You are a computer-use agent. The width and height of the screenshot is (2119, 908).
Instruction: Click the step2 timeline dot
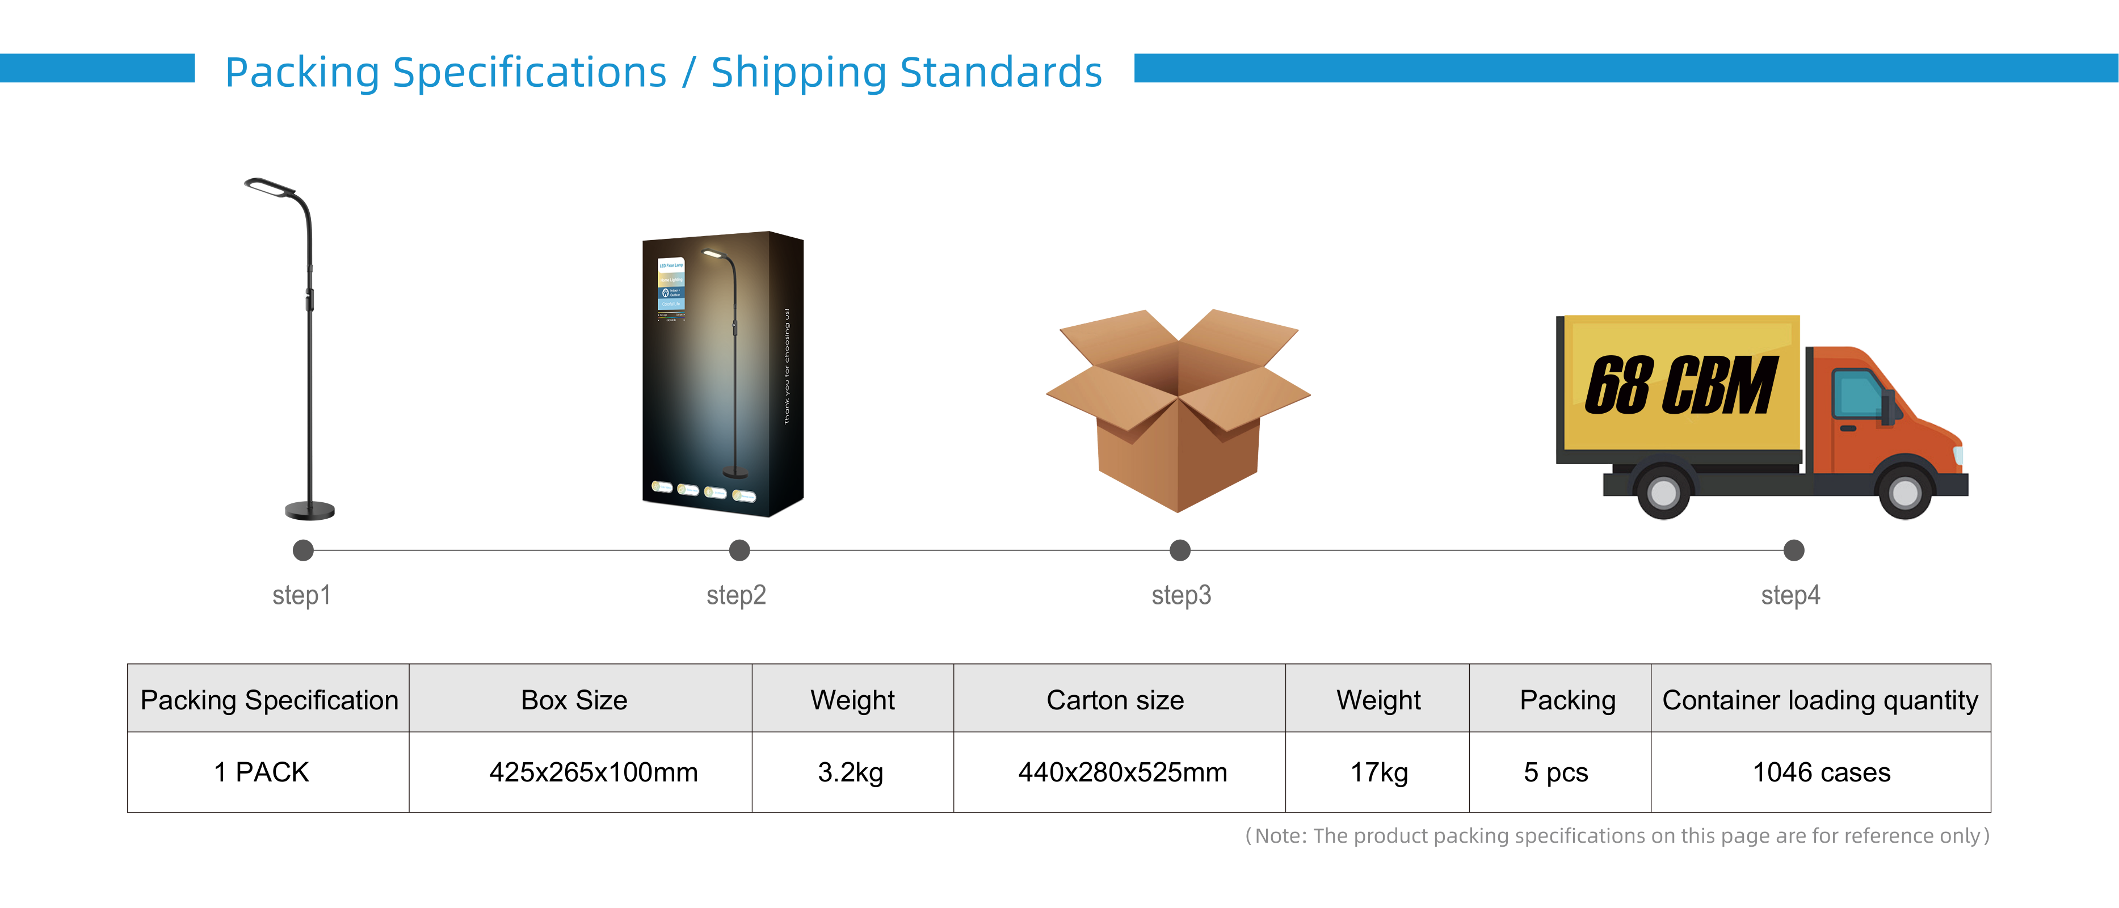point(739,550)
